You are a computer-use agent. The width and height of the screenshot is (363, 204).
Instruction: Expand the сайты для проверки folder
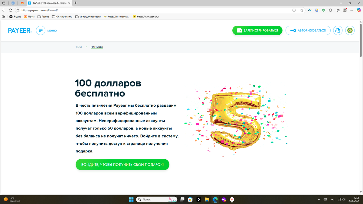click(x=88, y=17)
